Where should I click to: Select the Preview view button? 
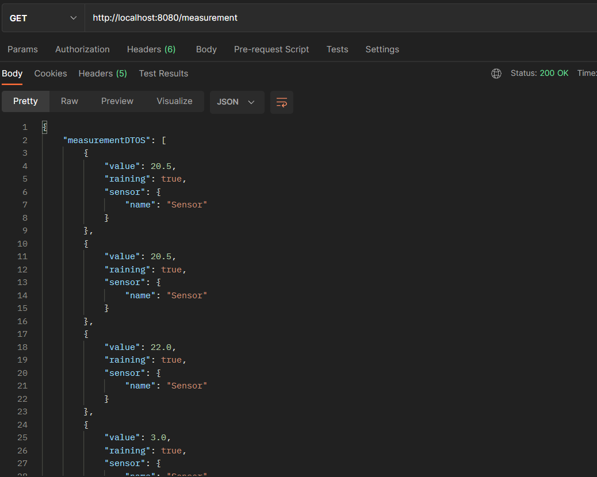[x=117, y=101]
